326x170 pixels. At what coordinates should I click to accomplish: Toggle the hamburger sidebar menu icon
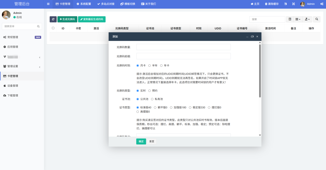48,4
